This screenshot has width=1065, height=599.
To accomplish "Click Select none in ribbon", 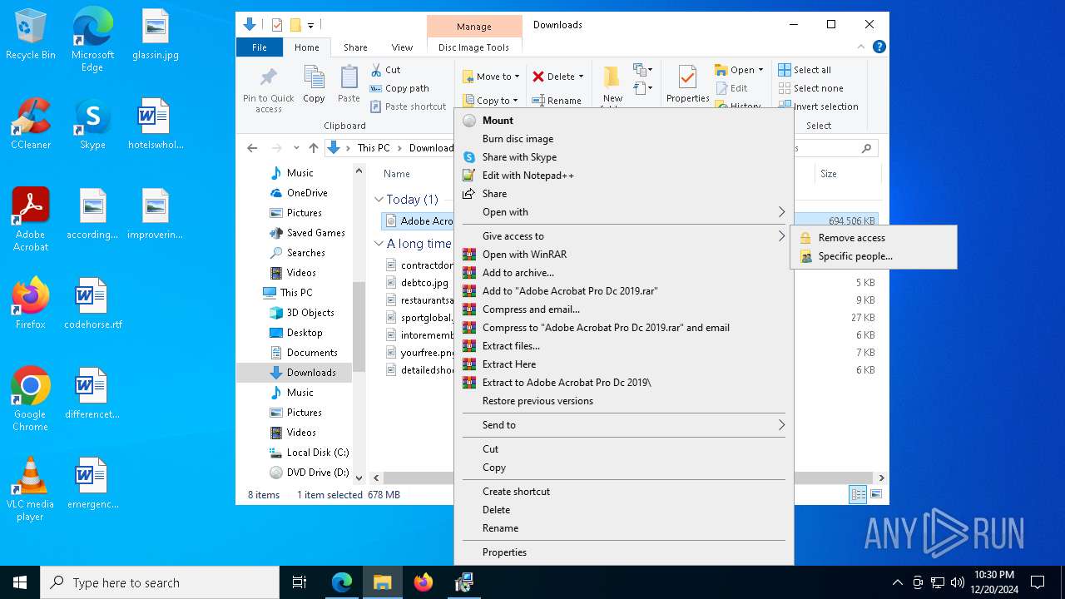I will click(810, 88).
